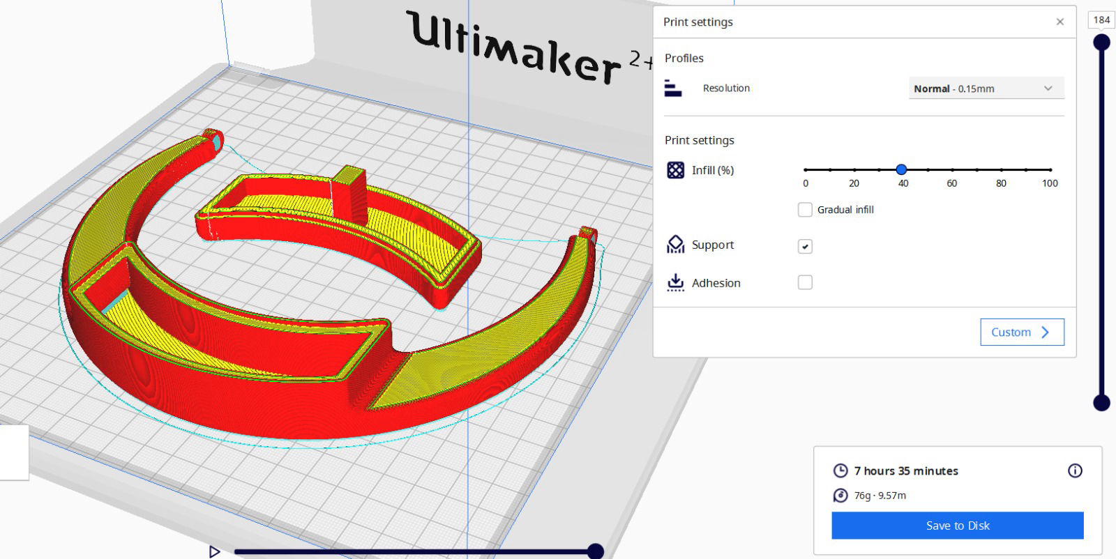Image resolution: width=1116 pixels, height=559 pixels.
Task: Click the top layer slider handle
Action: coord(1101,43)
